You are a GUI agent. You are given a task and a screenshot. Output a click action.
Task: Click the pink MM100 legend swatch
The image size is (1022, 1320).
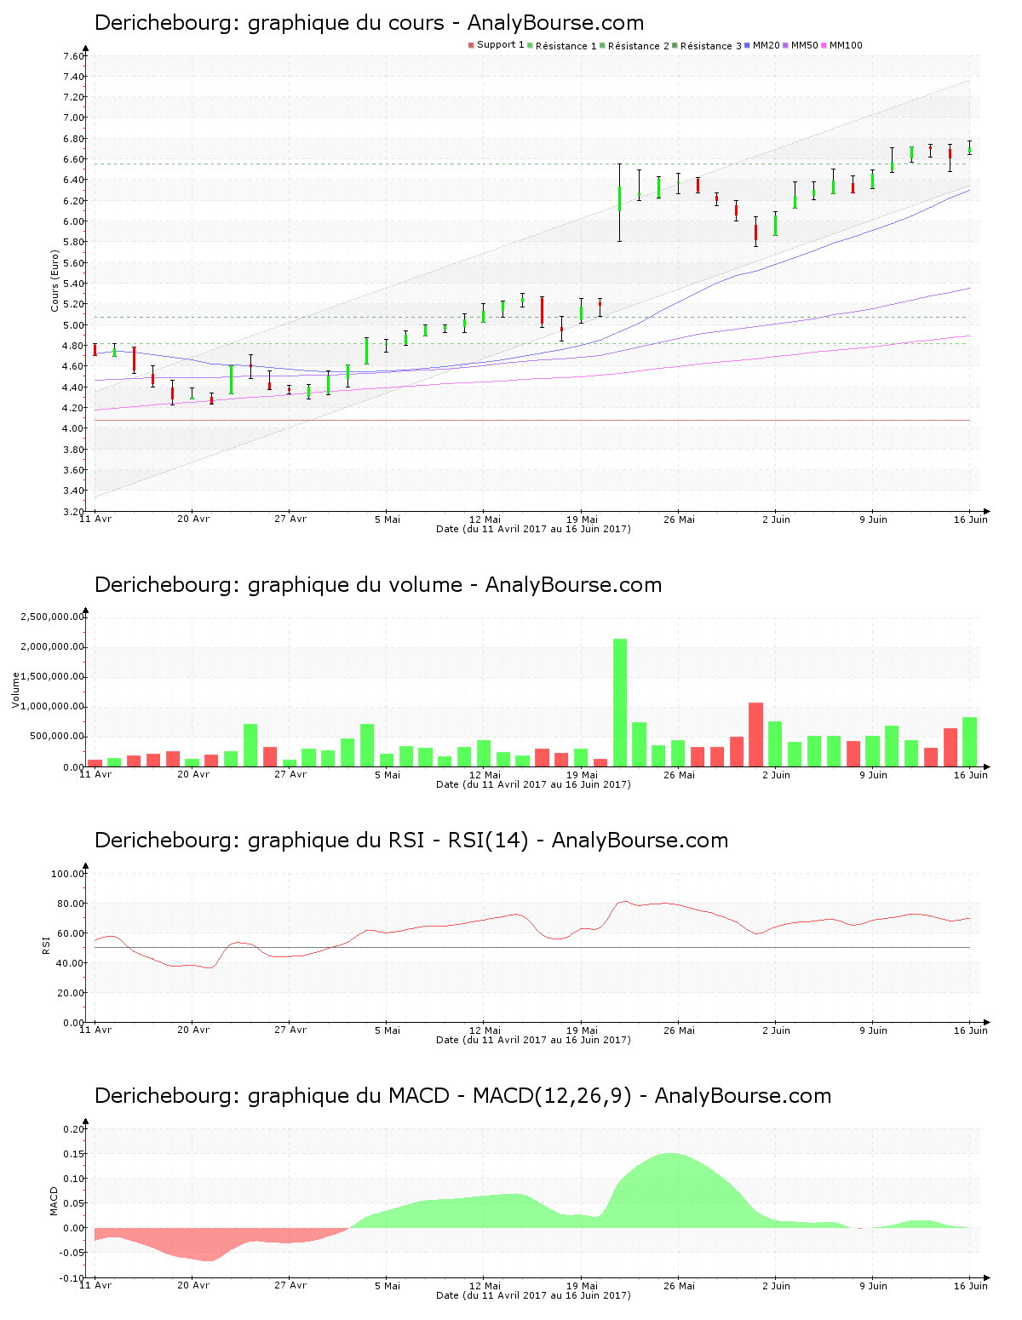click(x=824, y=45)
